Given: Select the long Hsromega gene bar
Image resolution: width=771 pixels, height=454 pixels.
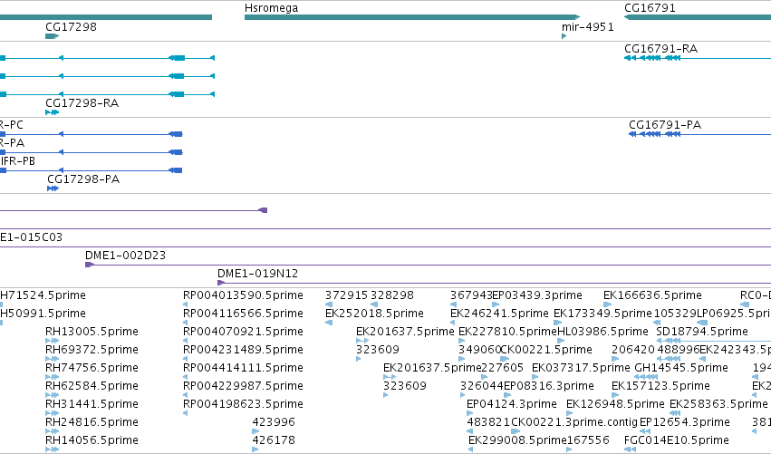Looking at the screenshot, I should coord(412,17).
